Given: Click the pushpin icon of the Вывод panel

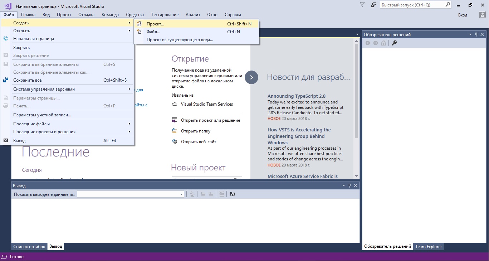Looking at the screenshot, I should tap(349, 186).
